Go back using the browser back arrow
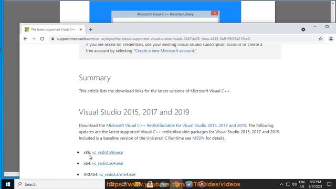The height and width of the screenshot is (189, 336). coord(25,39)
